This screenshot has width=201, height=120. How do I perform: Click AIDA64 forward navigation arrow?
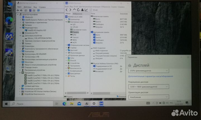[x=70, y=10]
